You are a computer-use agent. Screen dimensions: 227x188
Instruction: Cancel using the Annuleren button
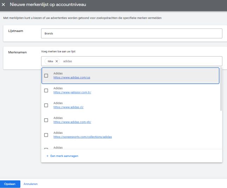pos(31,184)
